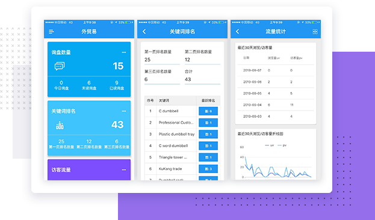
Task: Click the 最近30天浏览/访客量折线图 heading
Action: click(x=260, y=134)
